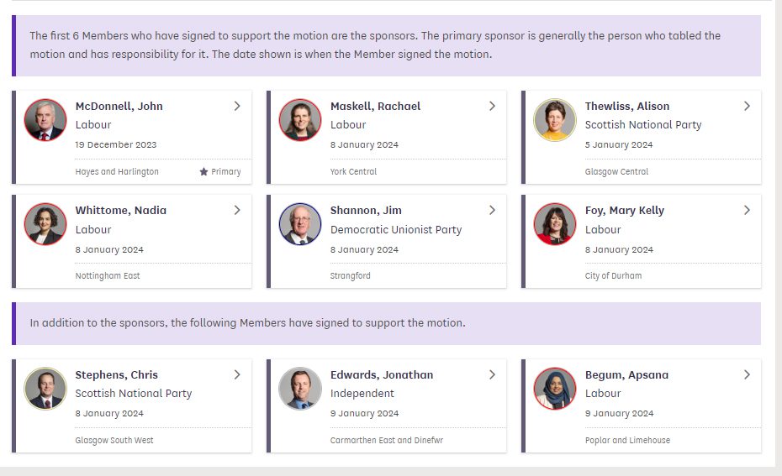Image resolution: width=782 pixels, height=476 pixels.
Task: Click the chevron arrow on Whittome, Nadia card
Action: click(x=237, y=210)
